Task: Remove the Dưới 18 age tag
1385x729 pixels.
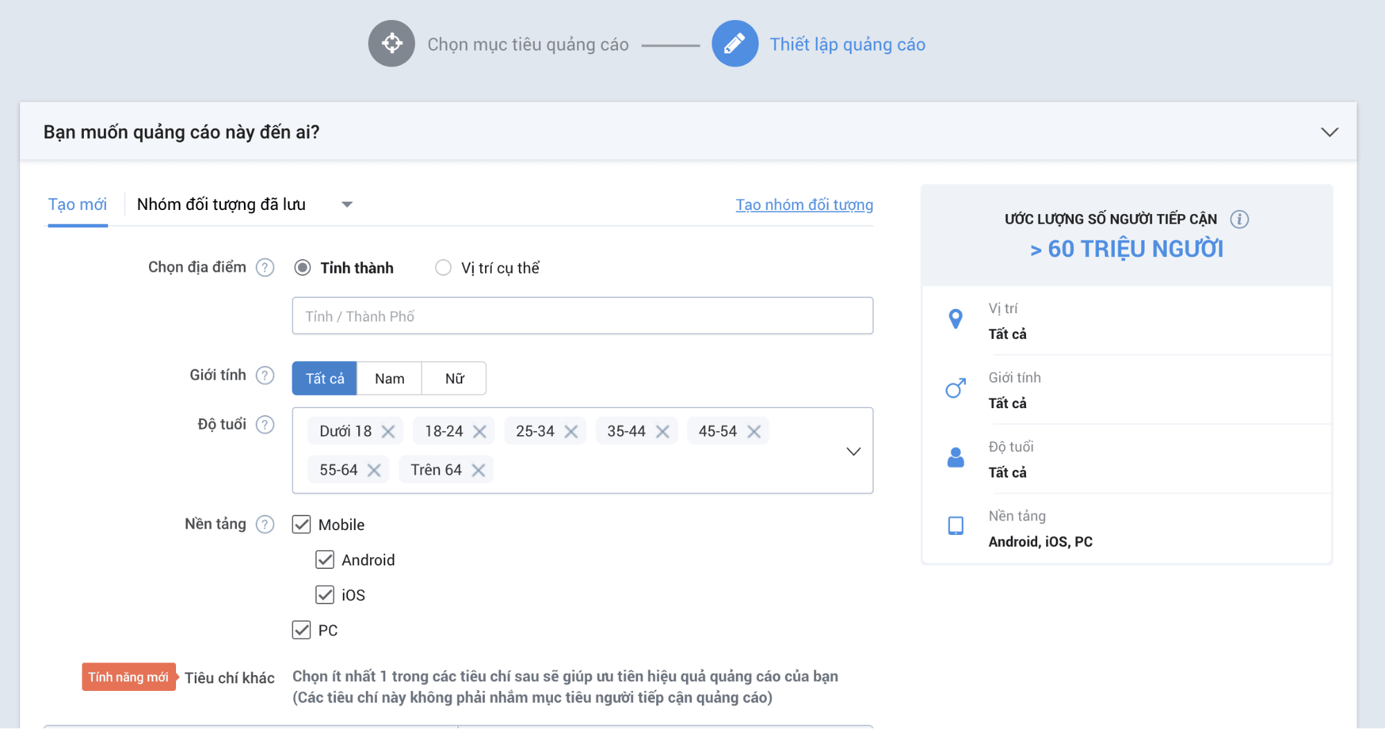Action: point(388,432)
